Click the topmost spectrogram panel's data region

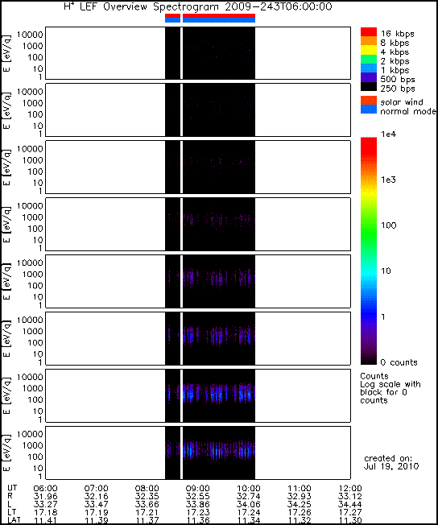pyautogui.click(x=210, y=53)
